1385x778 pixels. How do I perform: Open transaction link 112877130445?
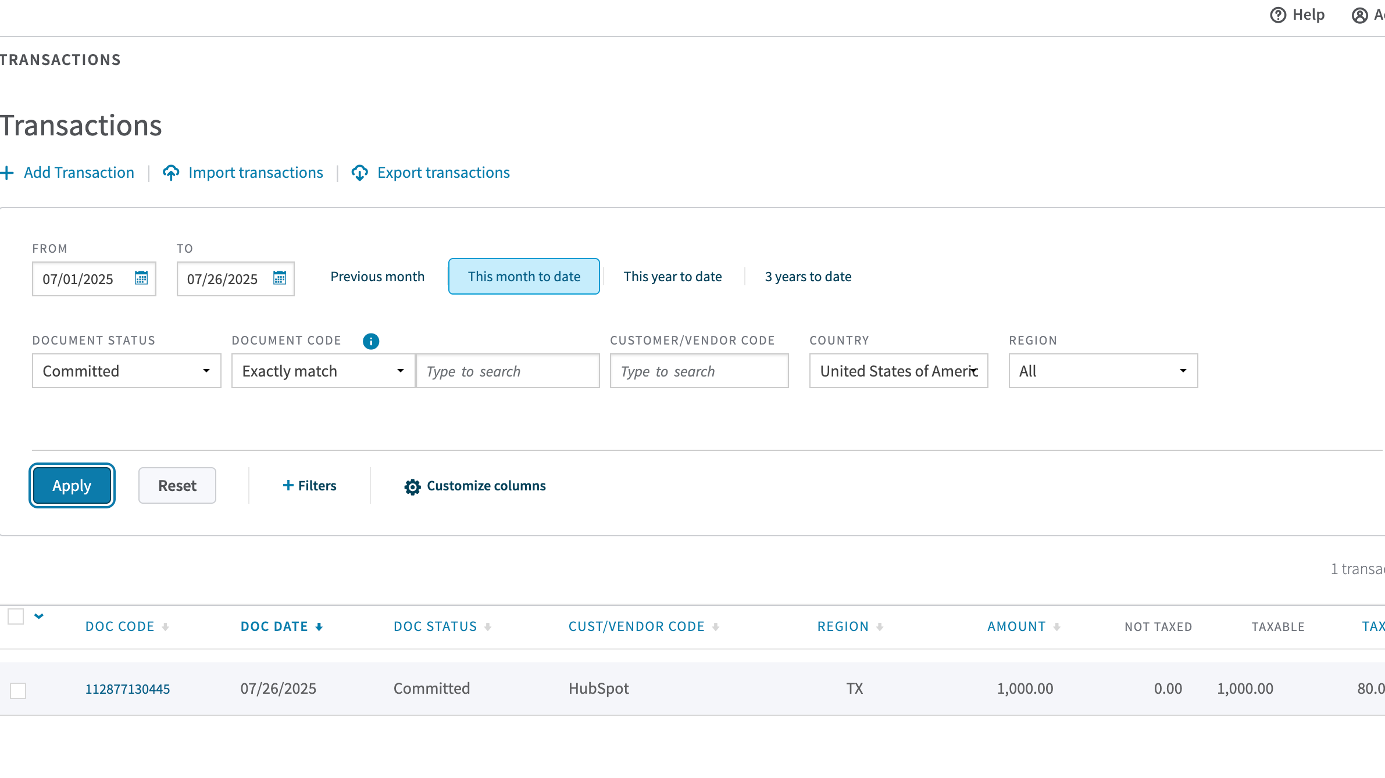click(128, 689)
